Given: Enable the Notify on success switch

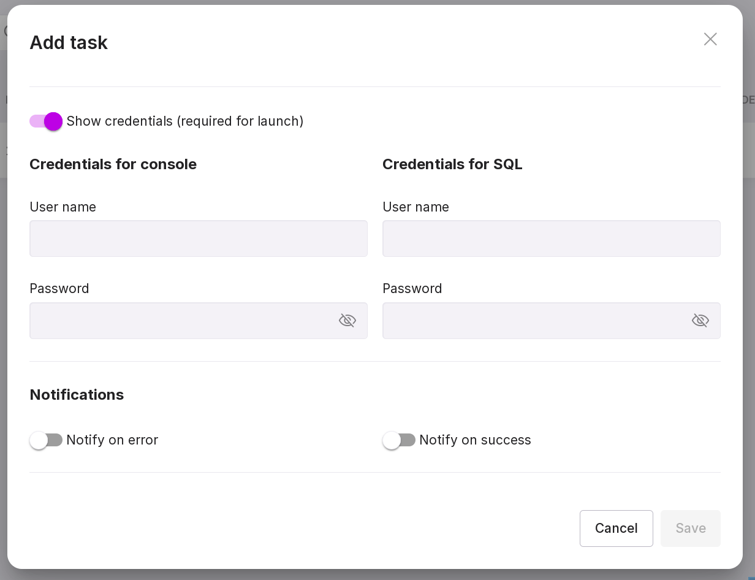Looking at the screenshot, I should 399,440.
